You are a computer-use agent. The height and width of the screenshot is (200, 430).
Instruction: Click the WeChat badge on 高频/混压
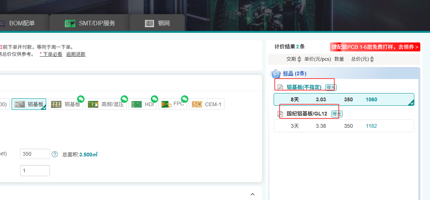pos(124,99)
